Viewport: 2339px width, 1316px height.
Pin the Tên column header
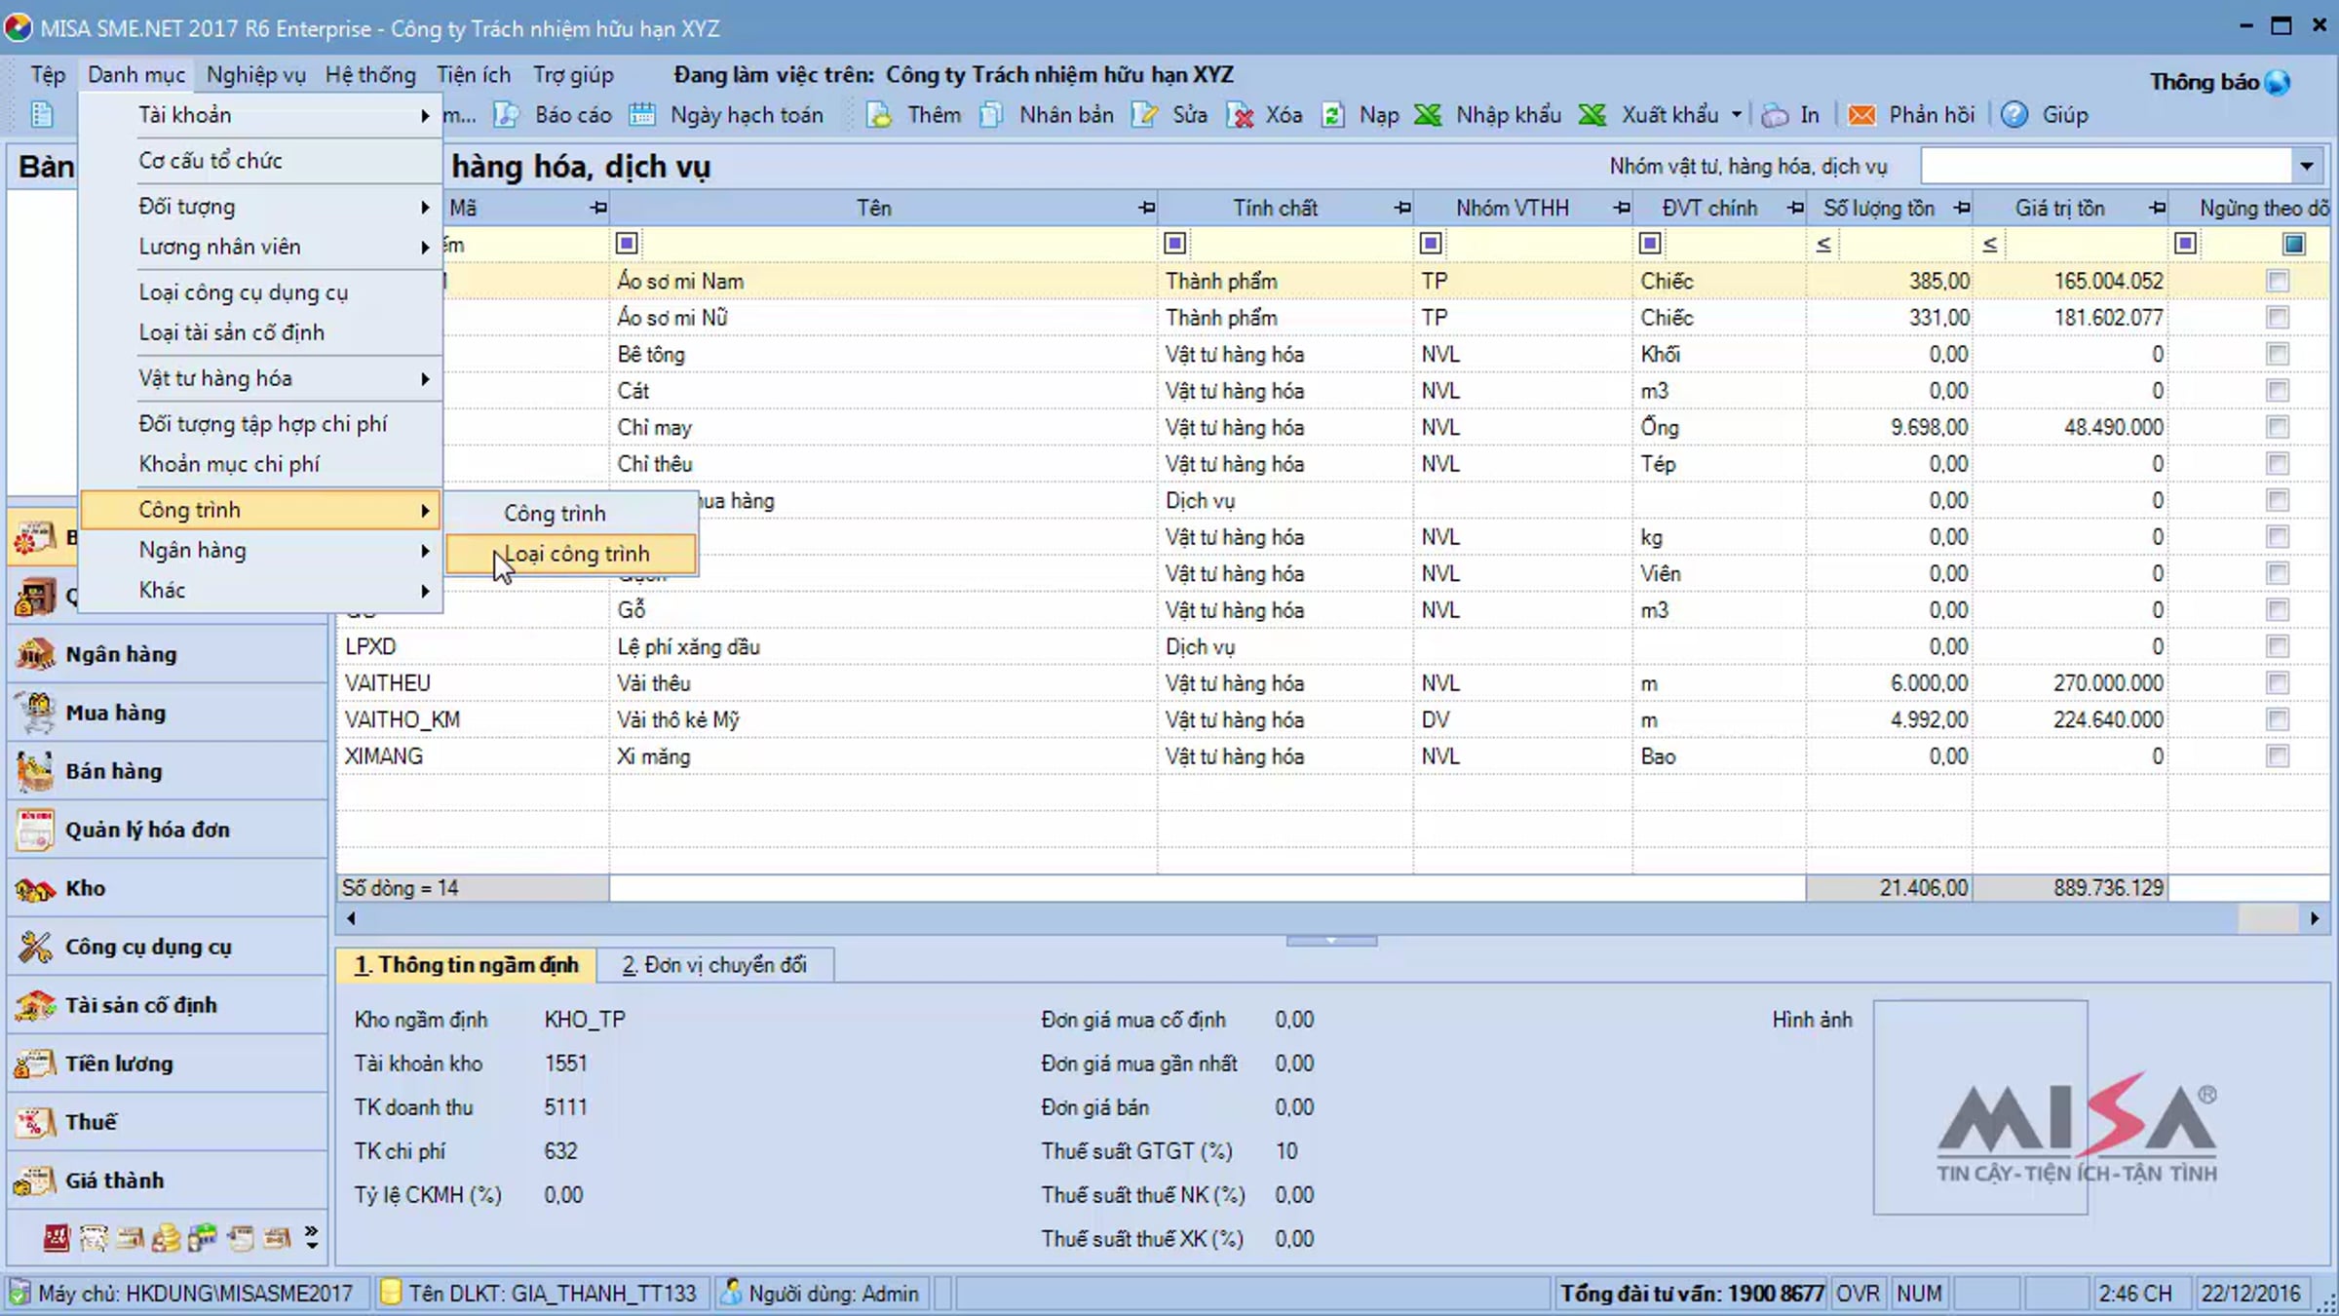1146,208
